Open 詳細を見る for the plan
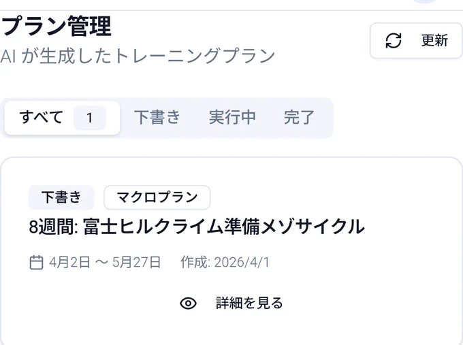The height and width of the screenshot is (345, 463). 249,303
